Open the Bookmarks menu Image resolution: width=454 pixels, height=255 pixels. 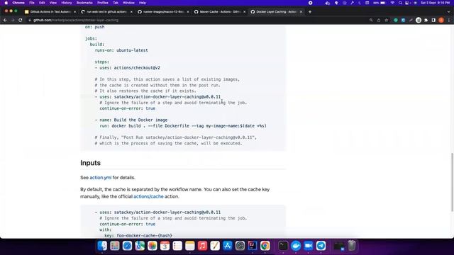[84, 3]
